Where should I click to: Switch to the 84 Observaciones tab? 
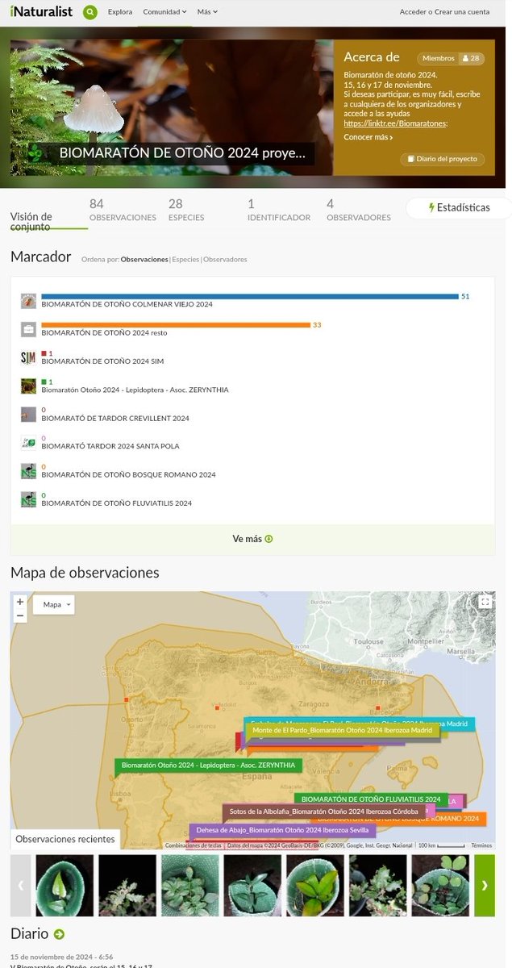coord(123,211)
